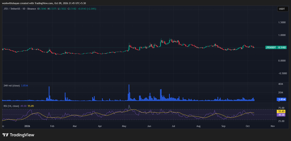The width and height of the screenshot is (291, 141).
Task: Click the +0.0143 (+2.84%) change value
Action: click(87, 9)
